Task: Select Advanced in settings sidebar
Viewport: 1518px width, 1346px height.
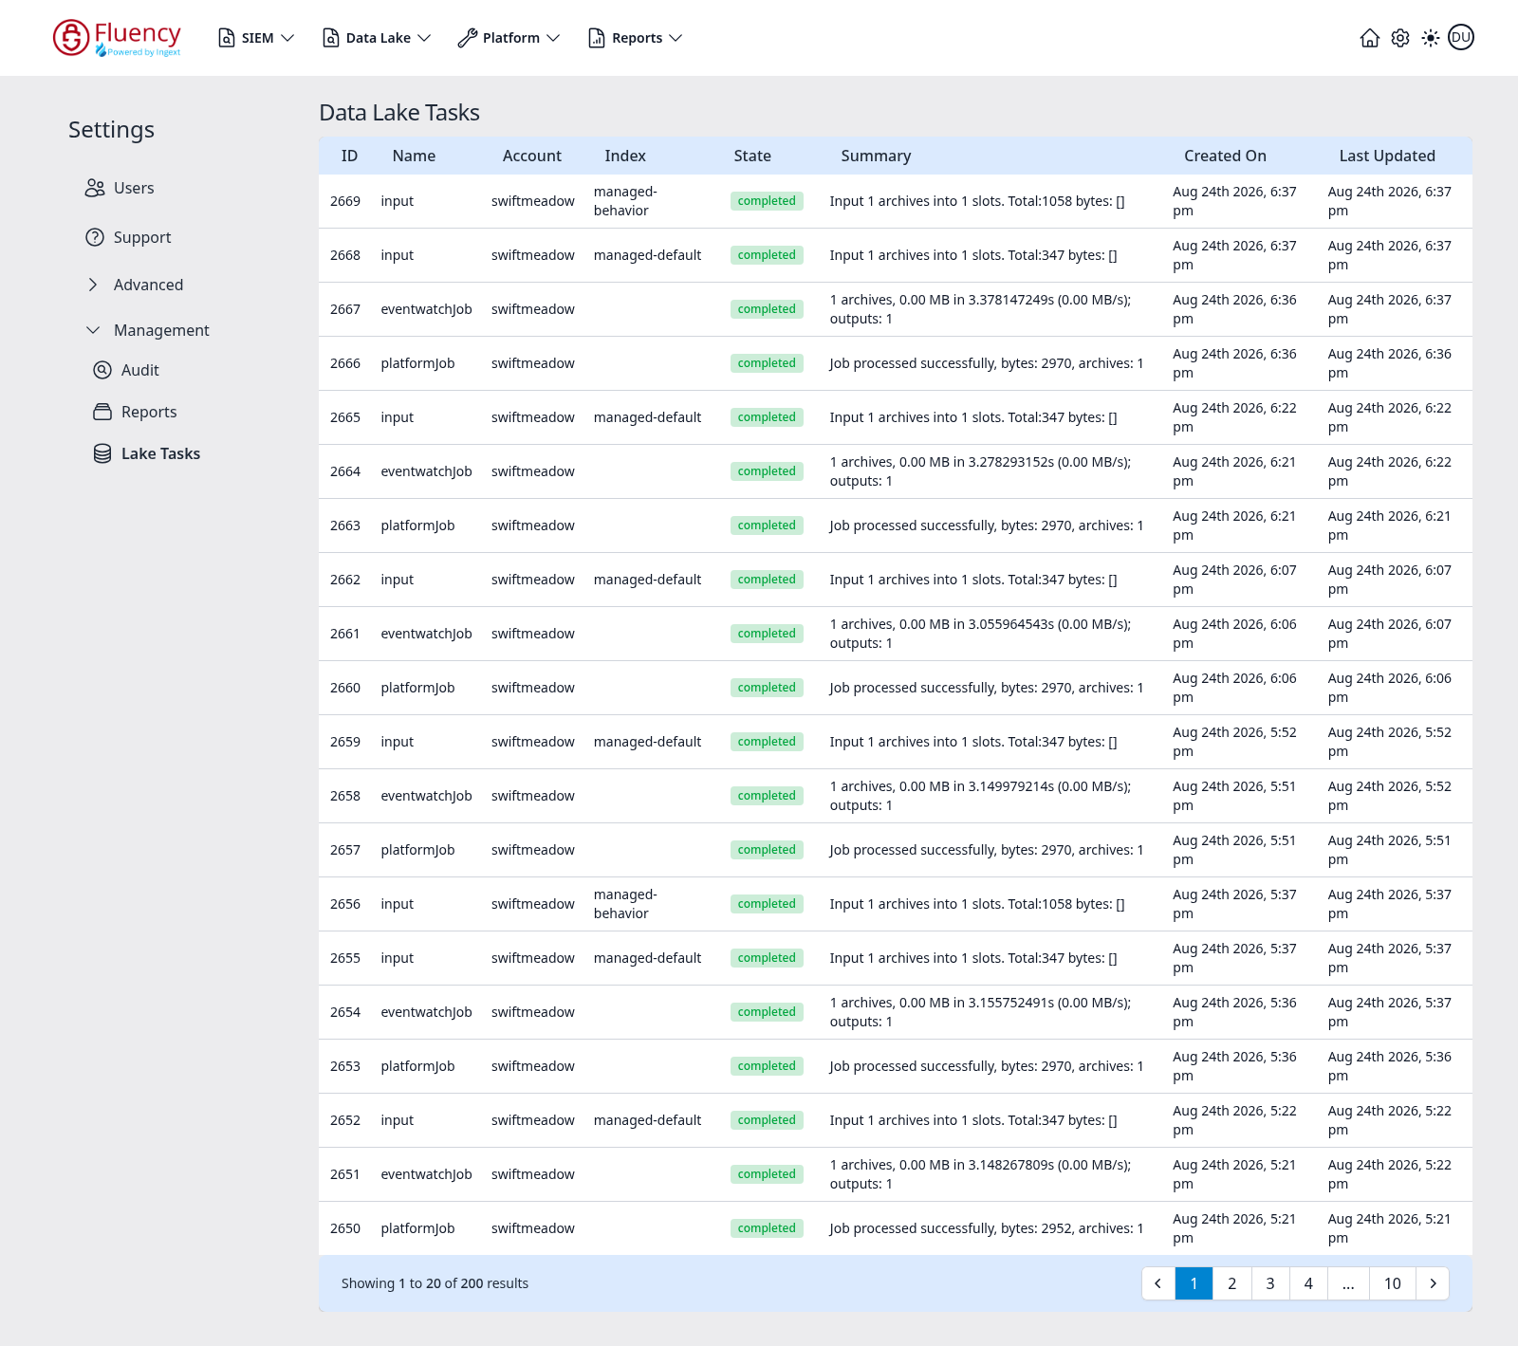Action: coord(148,285)
